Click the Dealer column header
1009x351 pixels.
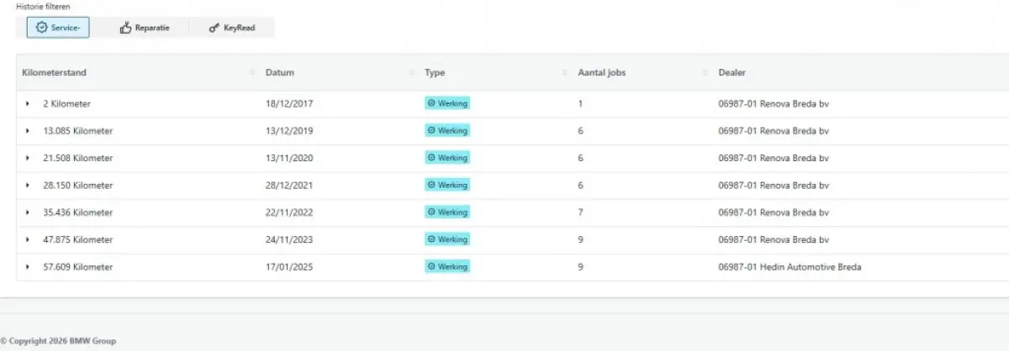tap(732, 73)
